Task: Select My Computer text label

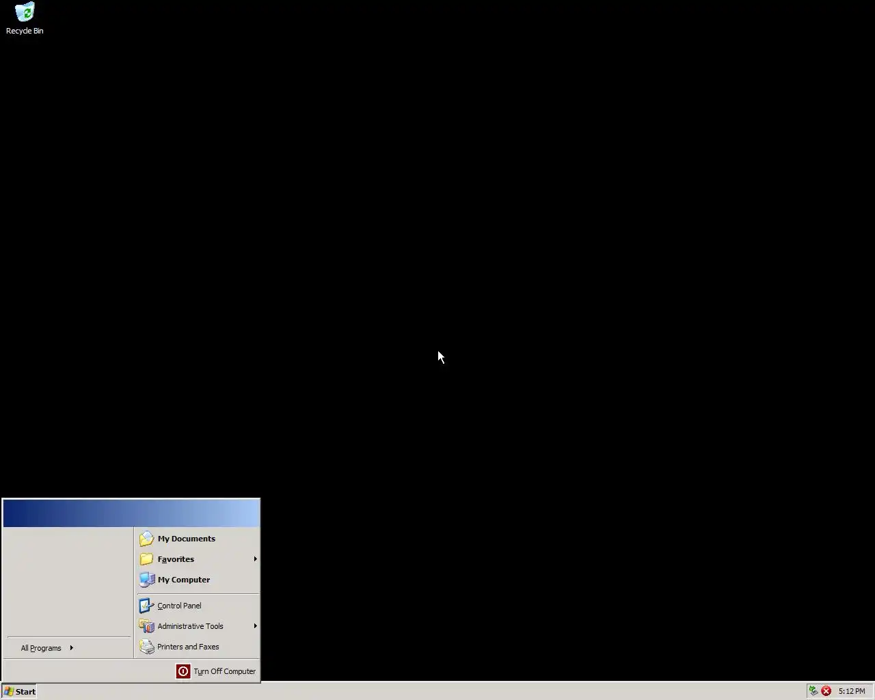Action: (184, 580)
